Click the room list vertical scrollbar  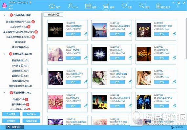(x=186, y=39)
